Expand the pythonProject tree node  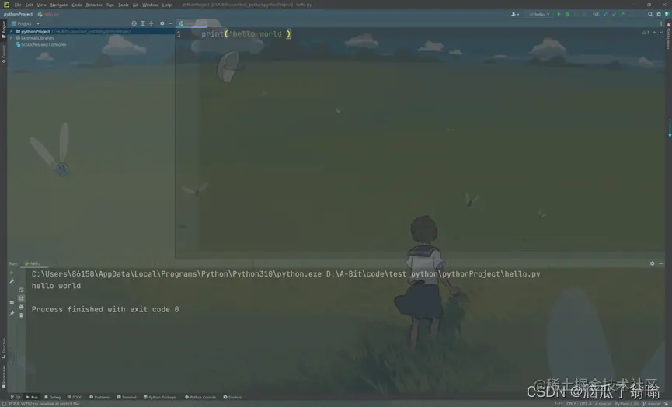(11, 31)
